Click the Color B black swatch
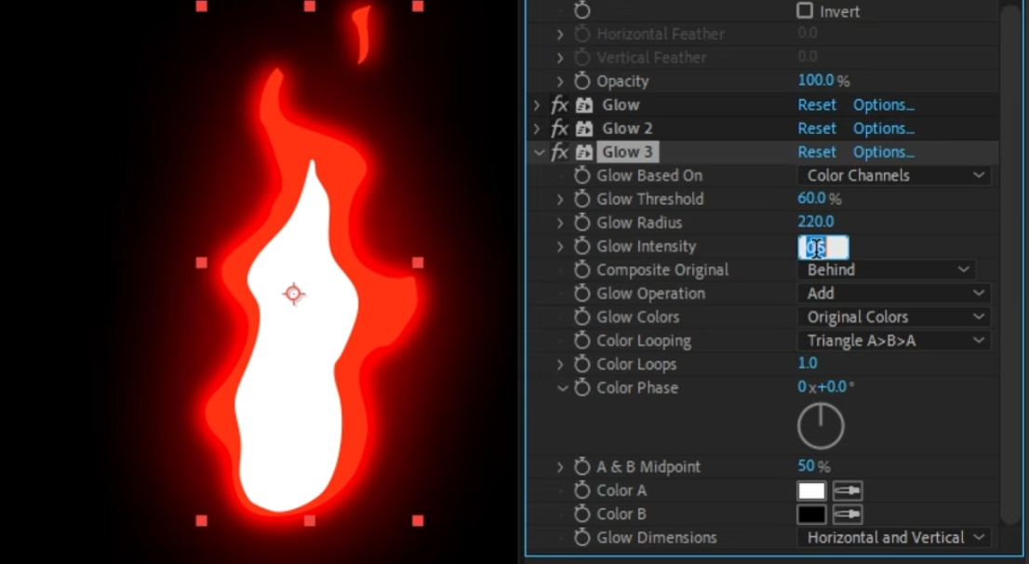The image size is (1029, 564). coord(811,514)
